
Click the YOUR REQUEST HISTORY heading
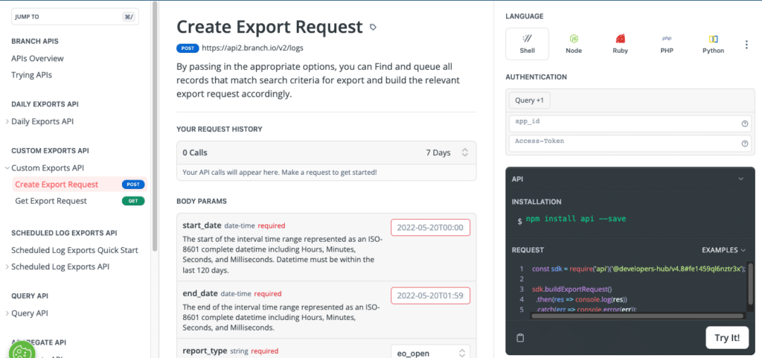click(220, 130)
